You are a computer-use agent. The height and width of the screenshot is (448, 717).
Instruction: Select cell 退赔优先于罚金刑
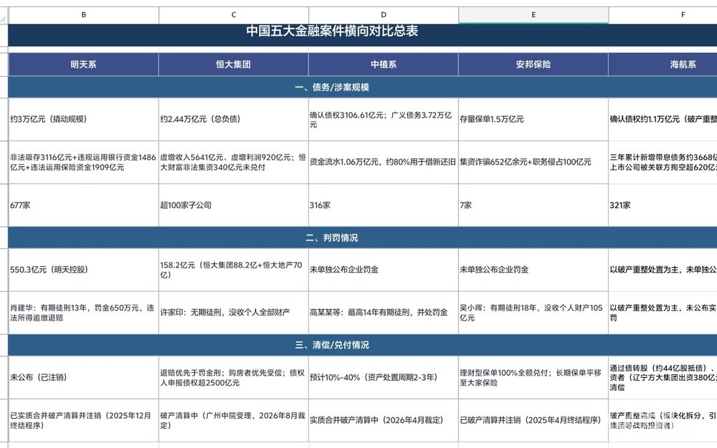click(x=234, y=377)
